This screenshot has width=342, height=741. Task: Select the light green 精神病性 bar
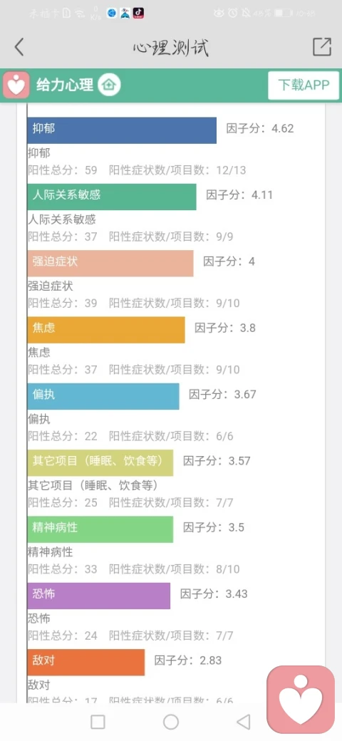pyautogui.click(x=100, y=529)
